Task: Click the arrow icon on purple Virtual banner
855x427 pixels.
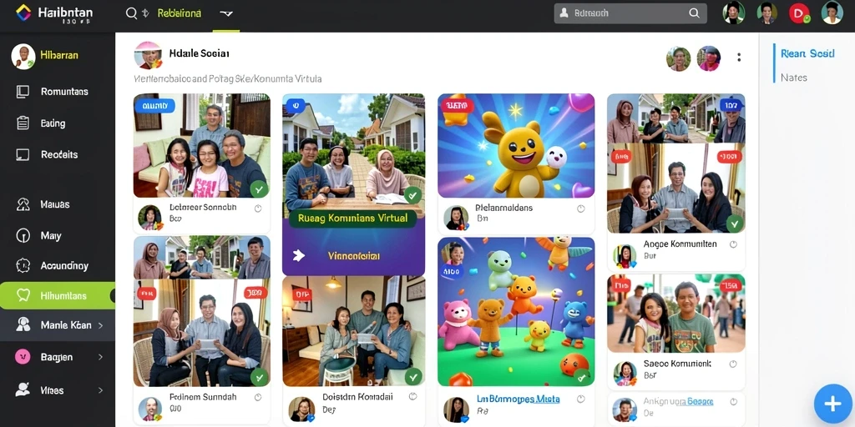Action: click(299, 255)
